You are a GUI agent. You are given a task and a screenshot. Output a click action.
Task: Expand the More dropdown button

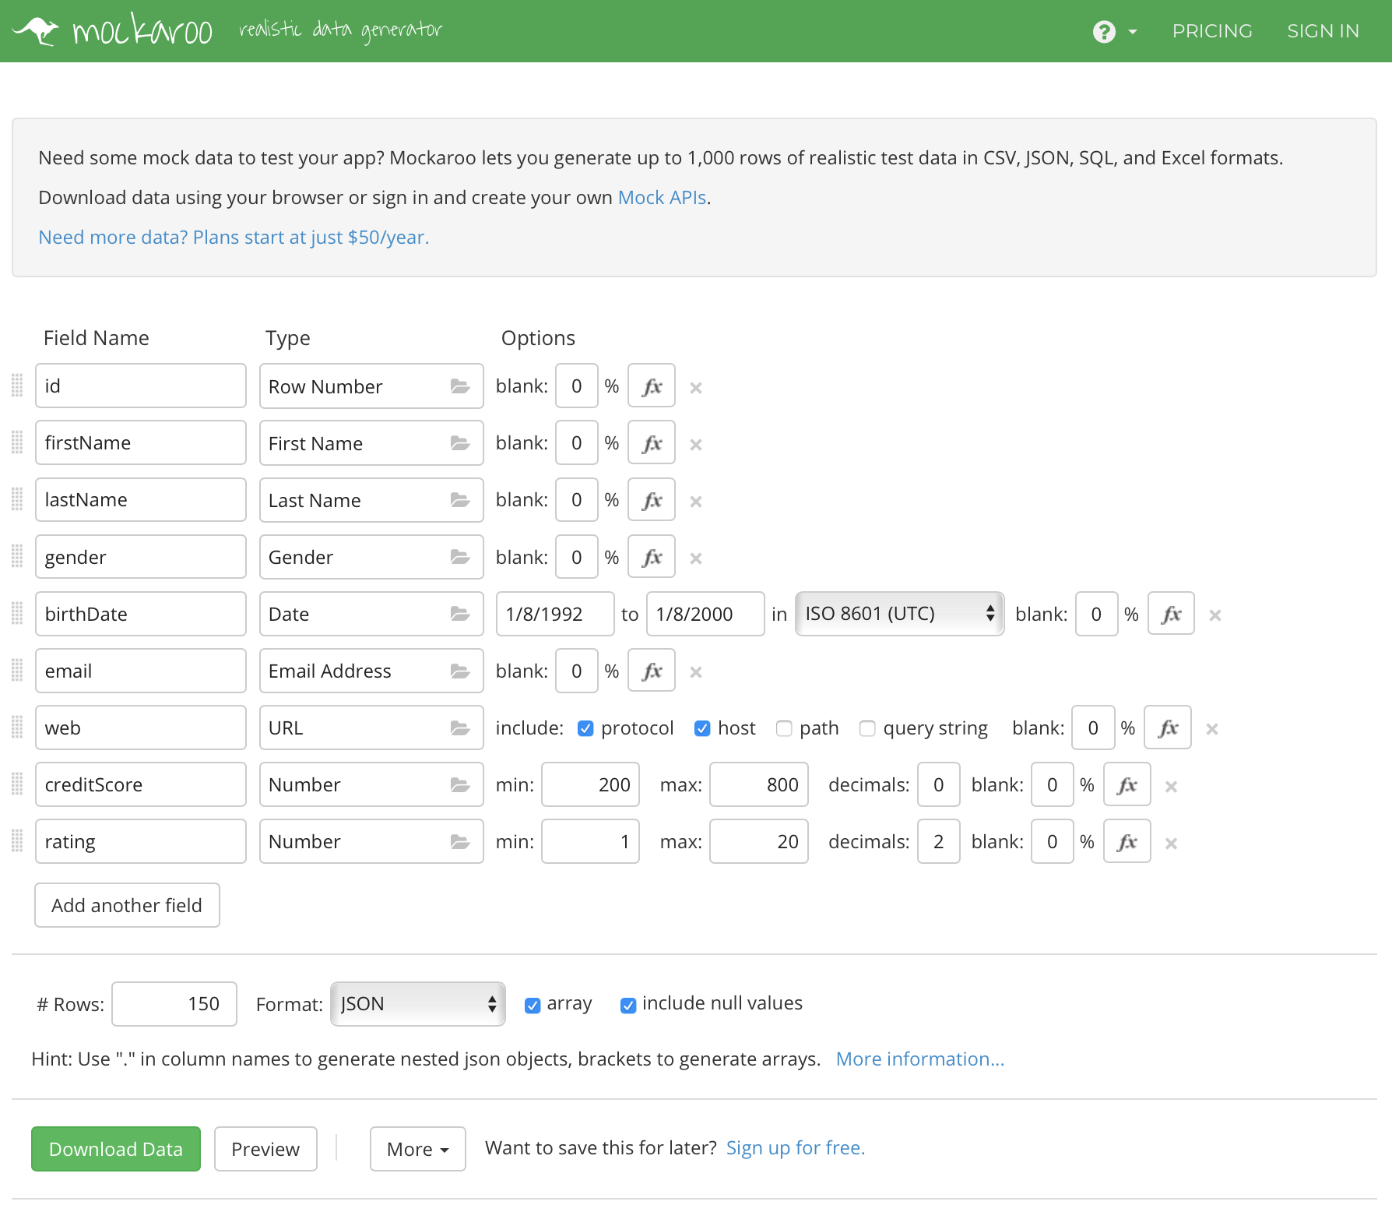tap(418, 1149)
